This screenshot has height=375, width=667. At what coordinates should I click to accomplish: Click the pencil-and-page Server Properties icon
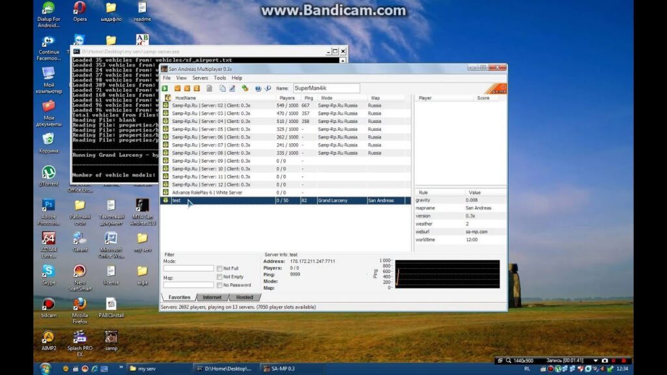[233, 89]
